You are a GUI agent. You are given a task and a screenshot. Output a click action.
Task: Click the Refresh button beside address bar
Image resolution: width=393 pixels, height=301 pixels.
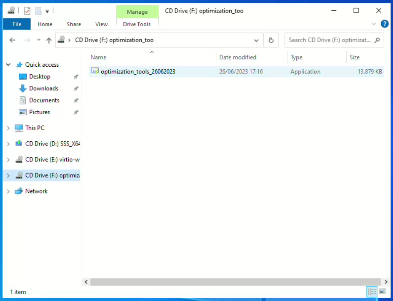tap(271, 40)
